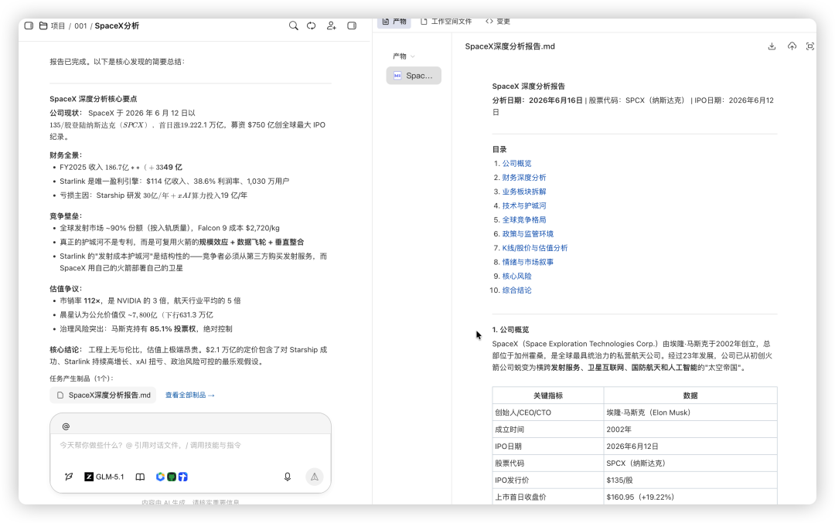Click the @ mention icon in input box

tap(66, 426)
